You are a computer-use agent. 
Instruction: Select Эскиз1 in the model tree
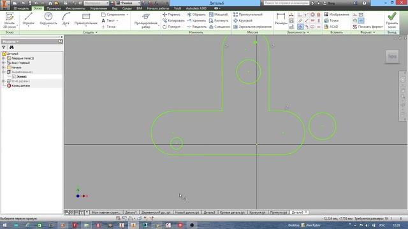pyautogui.click(x=21, y=76)
